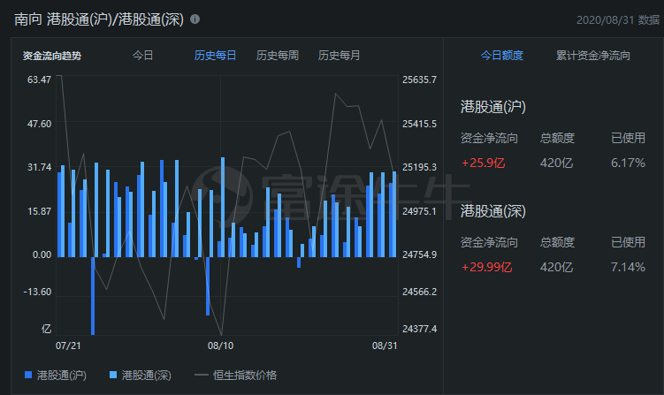Image resolution: width=664 pixels, height=395 pixels.
Task: Click the +25.9亿 net inflow value
Action: 483,163
